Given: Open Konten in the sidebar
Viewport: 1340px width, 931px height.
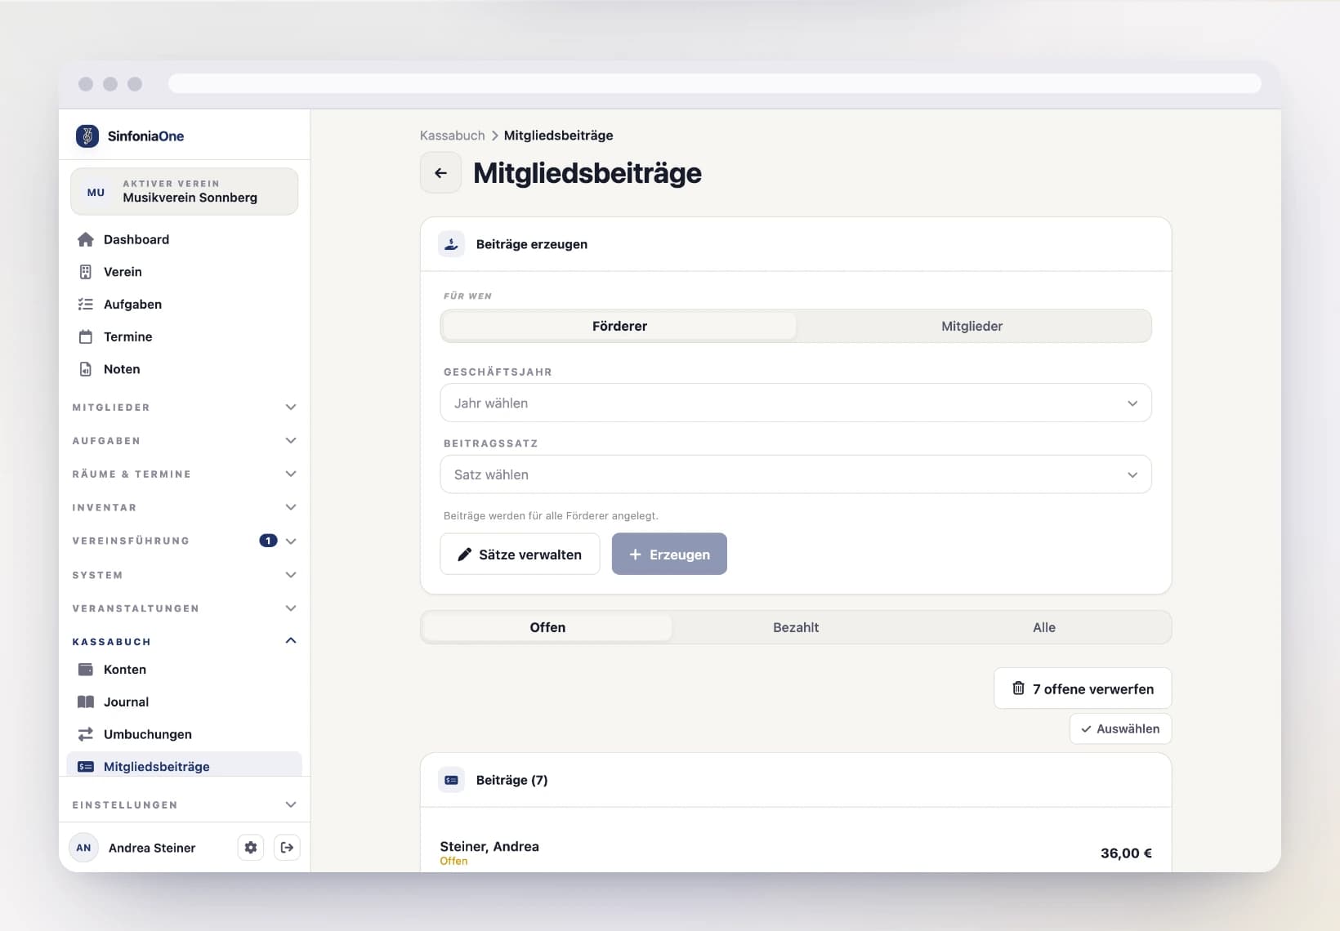Looking at the screenshot, I should click(x=184, y=670).
